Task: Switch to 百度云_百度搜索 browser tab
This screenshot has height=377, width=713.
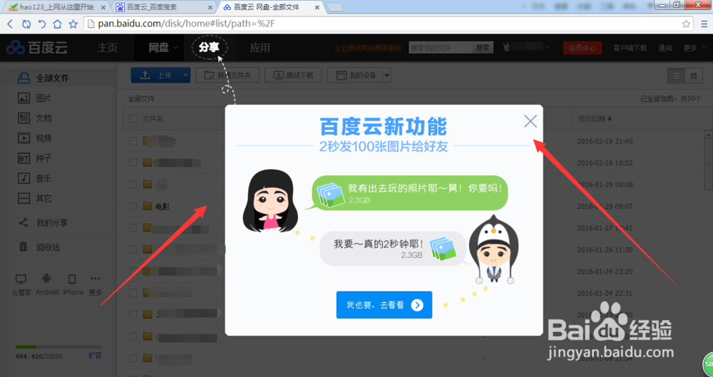Action: 163,7
